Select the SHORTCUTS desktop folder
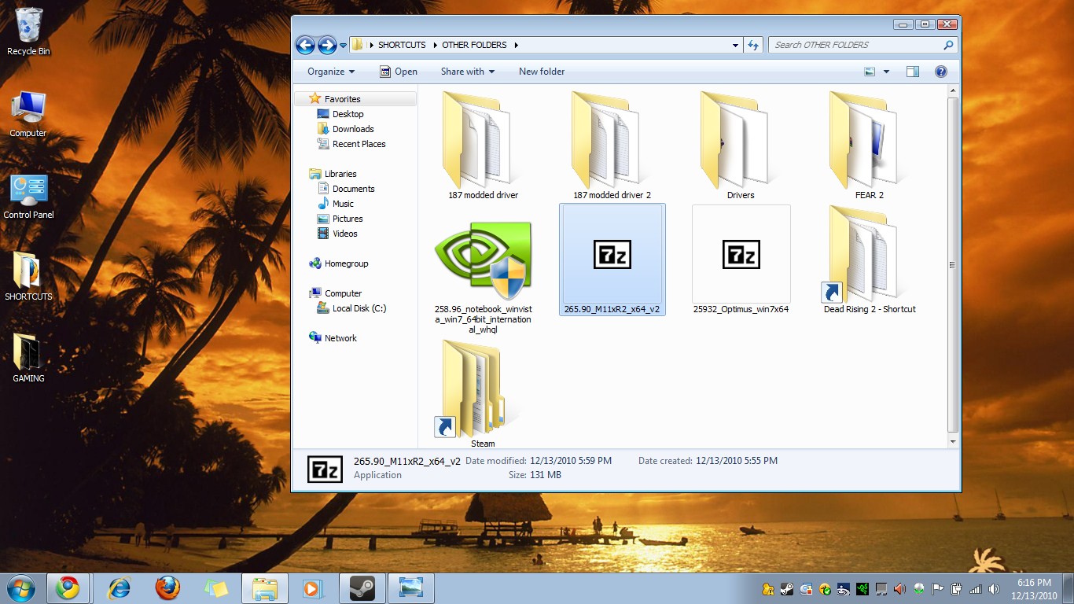1074x604 pixels. (28, 277)
